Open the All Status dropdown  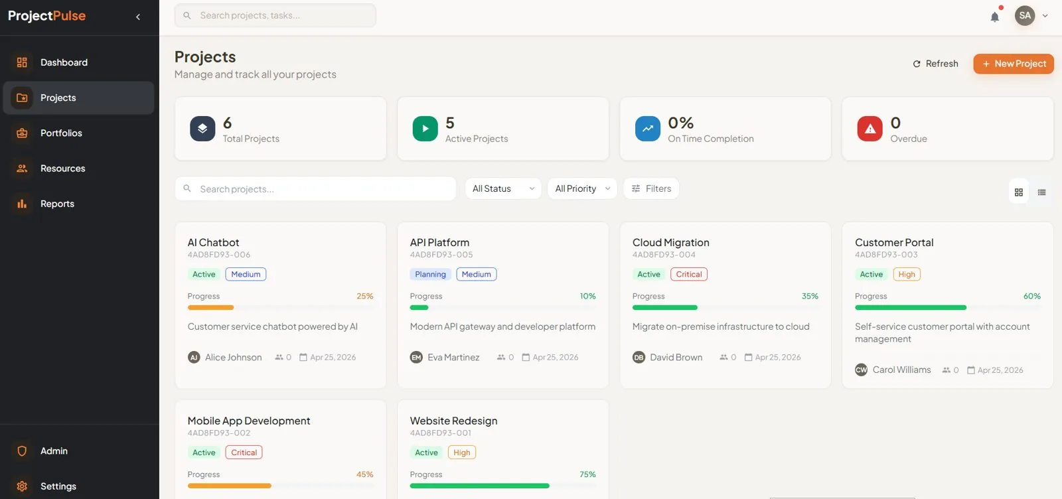pyautogui.click(x=503, y=188)
